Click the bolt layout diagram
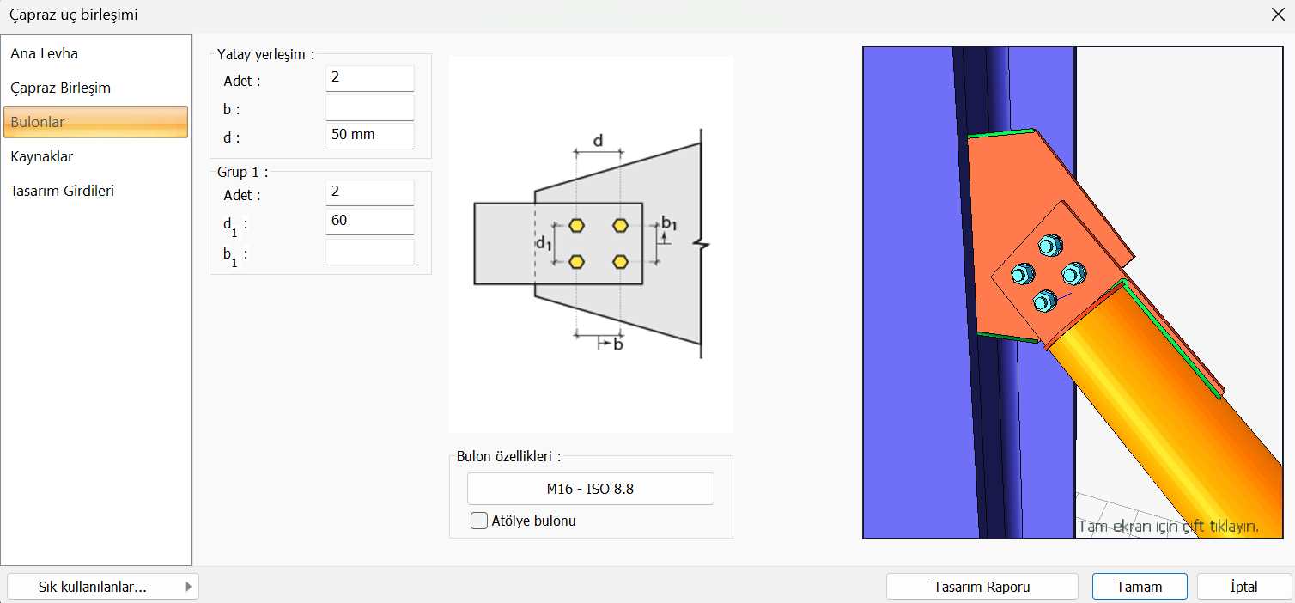 591,244
